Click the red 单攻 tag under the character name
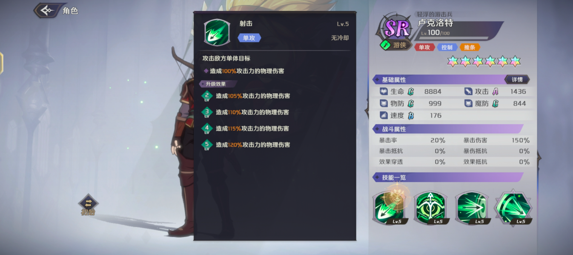Screen dimensions: 573x255 coord(424,47)
